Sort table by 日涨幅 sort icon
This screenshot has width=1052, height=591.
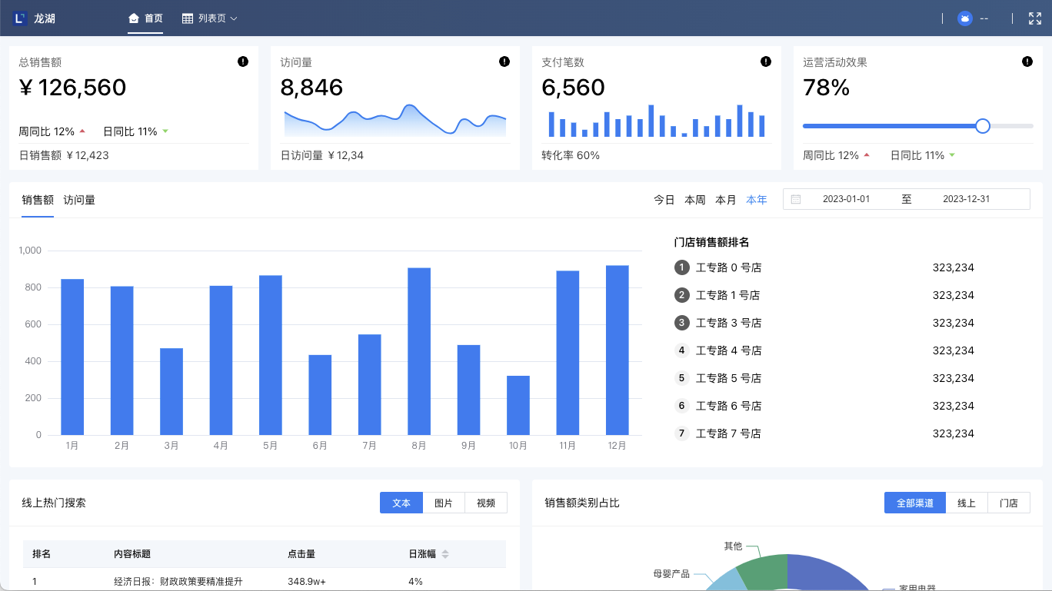(444, 554)
